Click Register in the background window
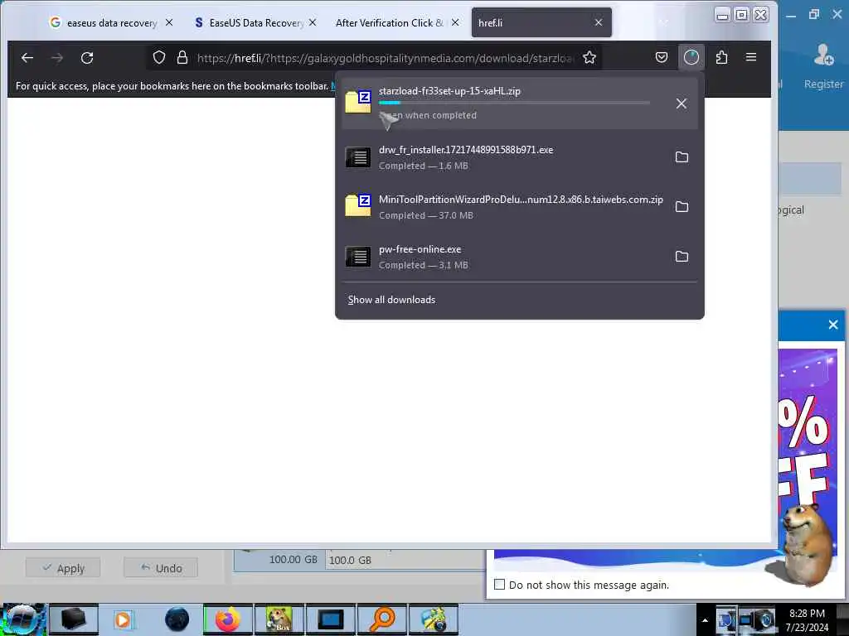The height and width of the screenshot is (636, 849). pyautogui.click(x=823, y=66)
